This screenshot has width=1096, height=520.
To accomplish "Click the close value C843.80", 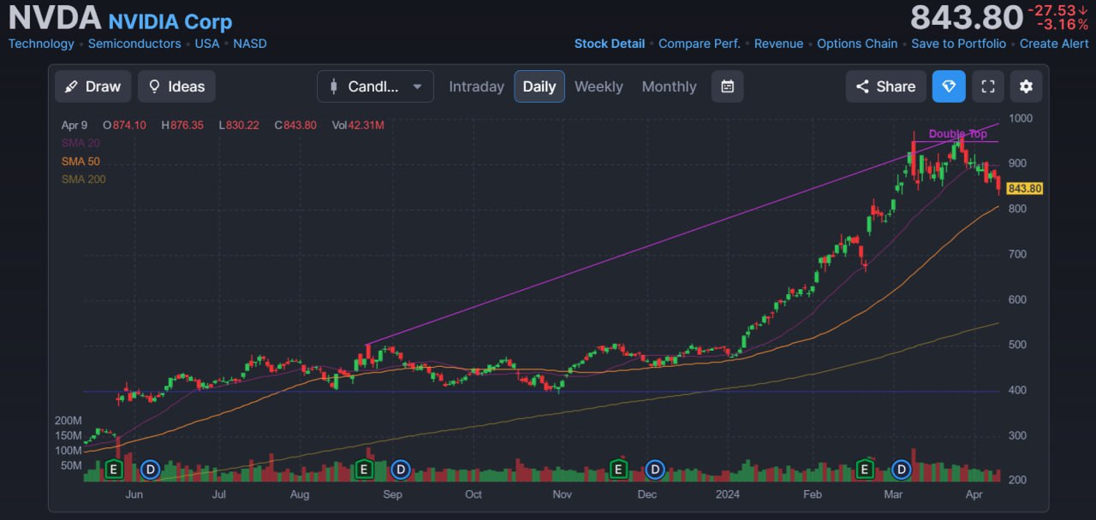I will pyautogui.click(x=295, y=125).
